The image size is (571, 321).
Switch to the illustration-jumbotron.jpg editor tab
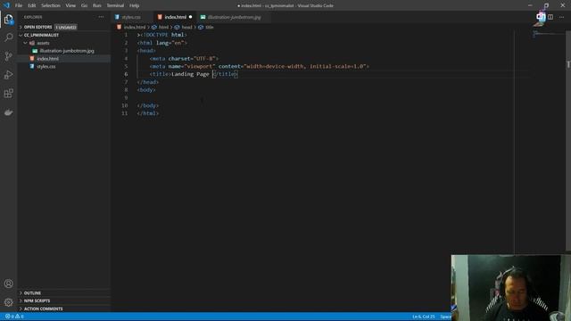pyautogui.click(x=234, y=17)
